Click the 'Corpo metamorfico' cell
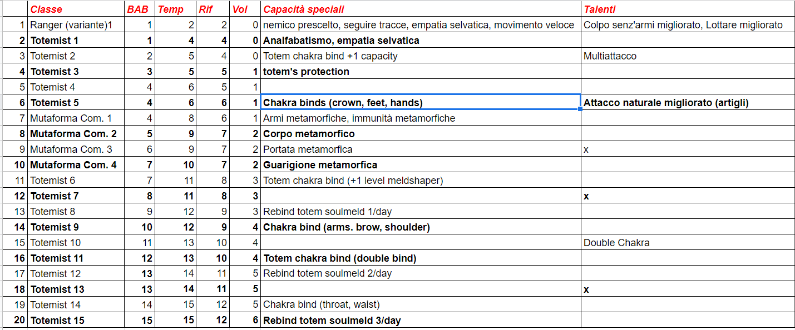 click(x=421, y=134)
